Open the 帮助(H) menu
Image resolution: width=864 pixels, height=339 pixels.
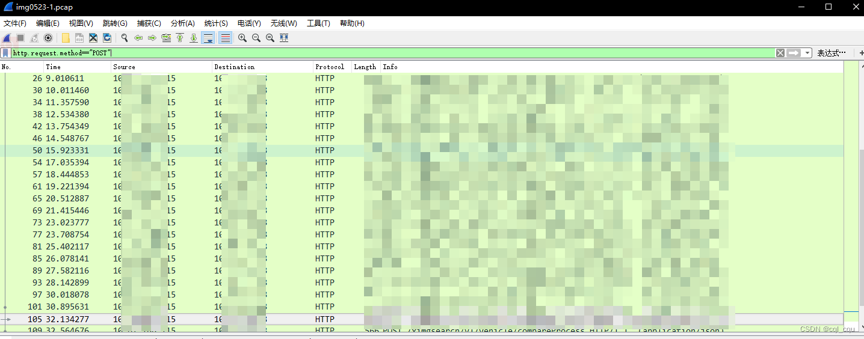click(x=352, y=23)
